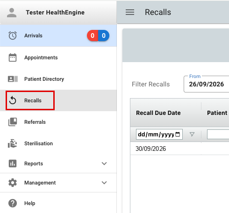Screen dimensions: 229x213
Task: Select the 30/09/2026 recall row
Action: coord(179,149)
